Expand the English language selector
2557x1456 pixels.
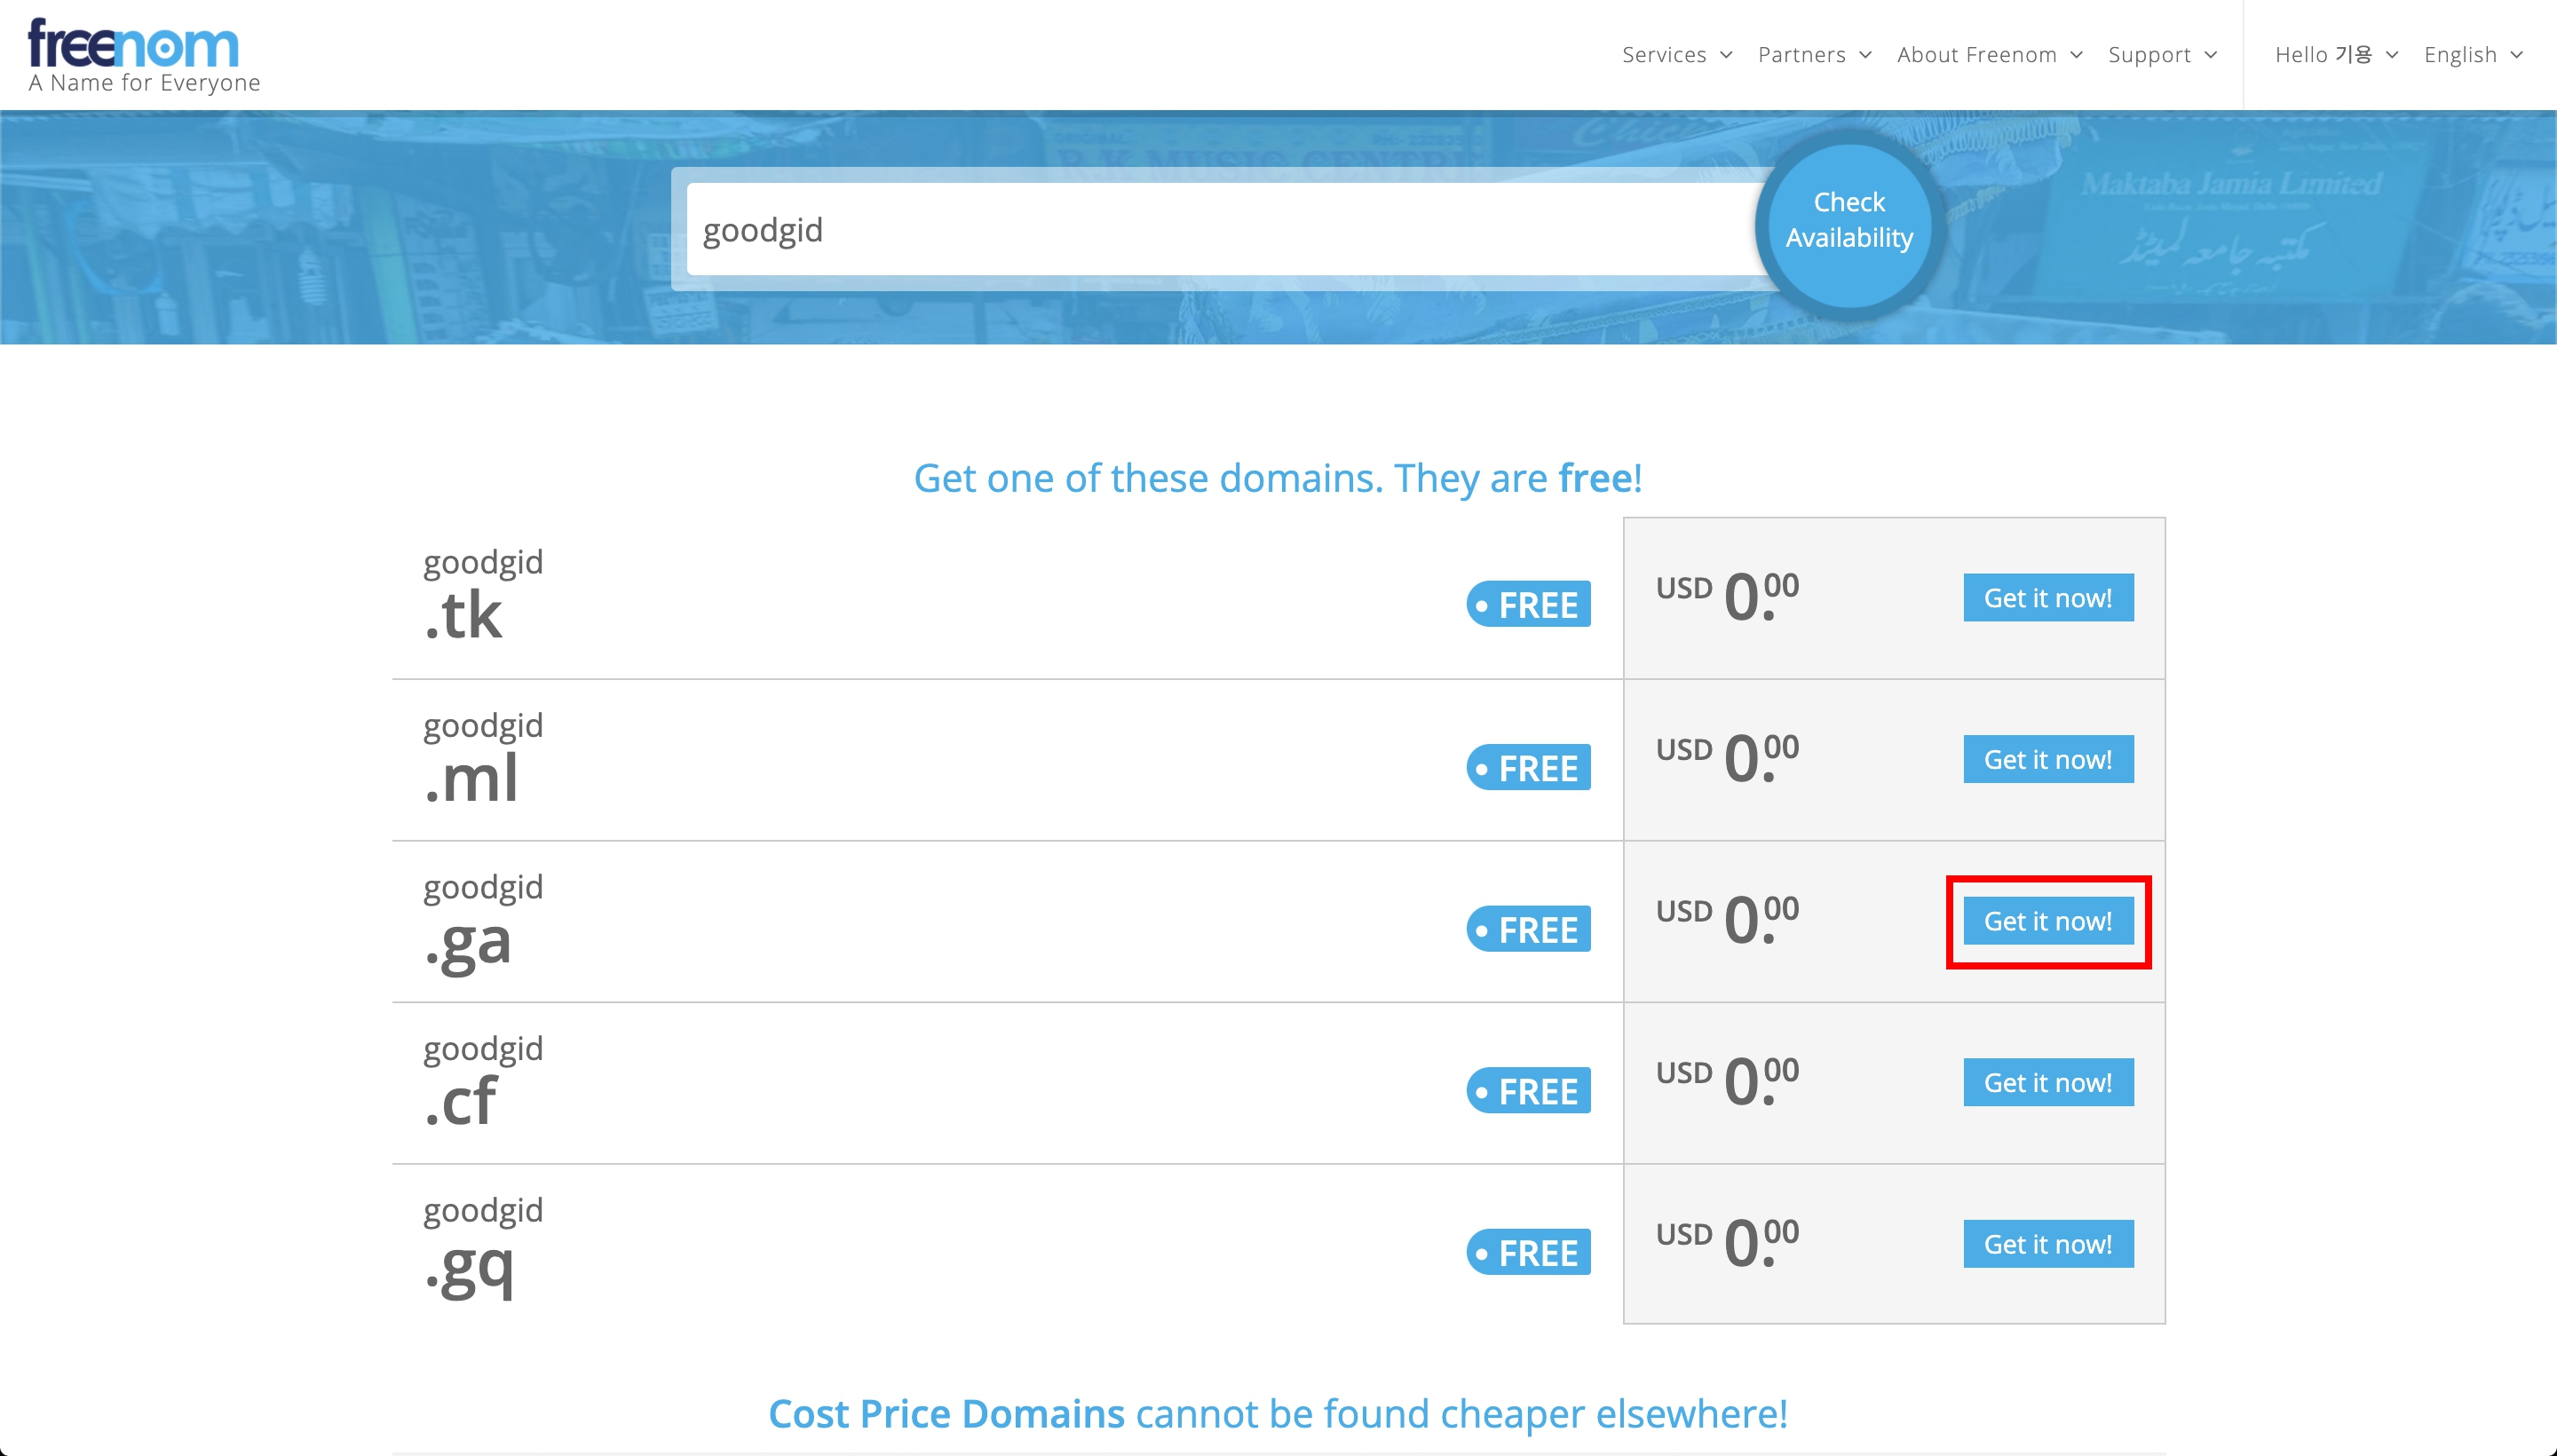2473,55
